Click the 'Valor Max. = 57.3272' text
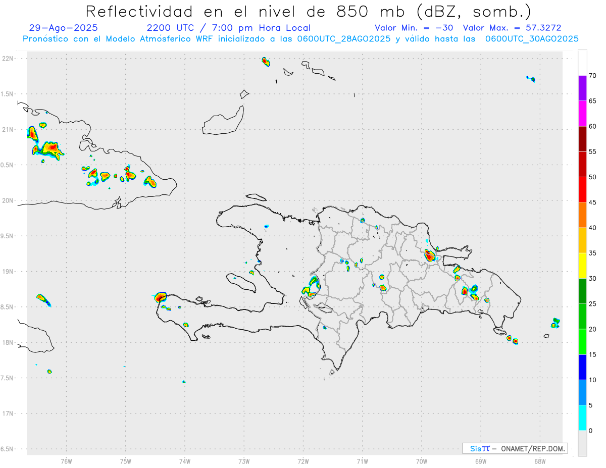The image size is (606, 468). [x=512, y=28]
